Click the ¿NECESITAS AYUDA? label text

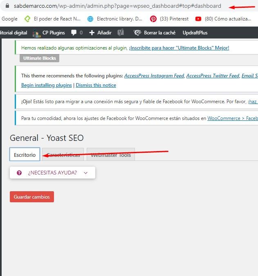click(x=52, y=173)
